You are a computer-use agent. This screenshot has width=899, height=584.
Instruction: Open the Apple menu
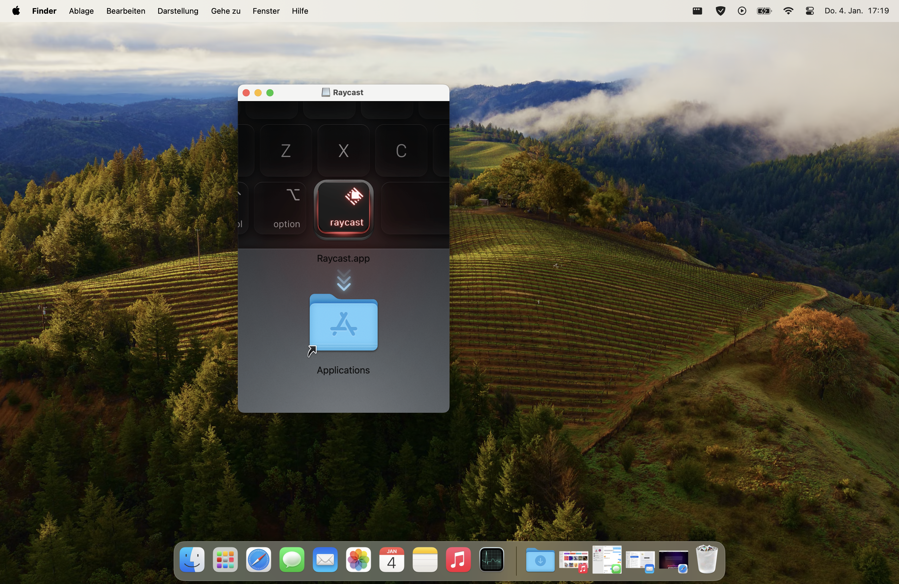click(x=16, y=11)
